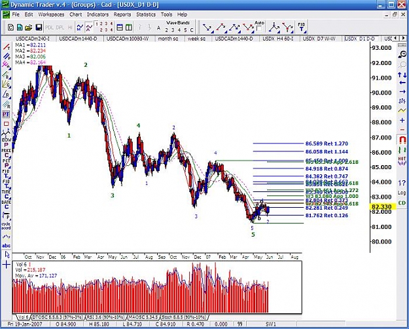Click the HI toolbar button
409x329 pixels.
pos(70,28)
